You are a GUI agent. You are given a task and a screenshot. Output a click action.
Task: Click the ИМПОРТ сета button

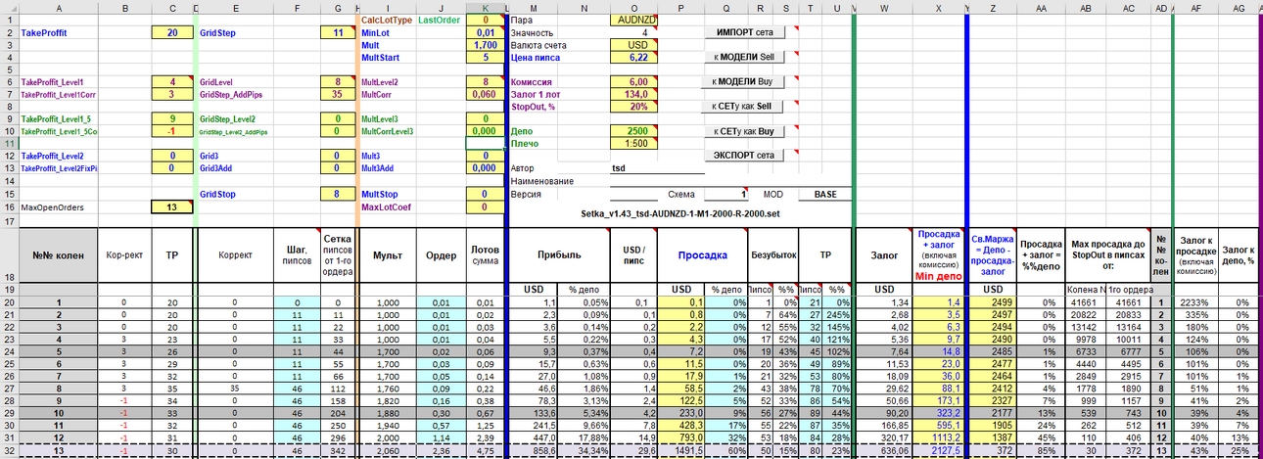coord(744,32)
